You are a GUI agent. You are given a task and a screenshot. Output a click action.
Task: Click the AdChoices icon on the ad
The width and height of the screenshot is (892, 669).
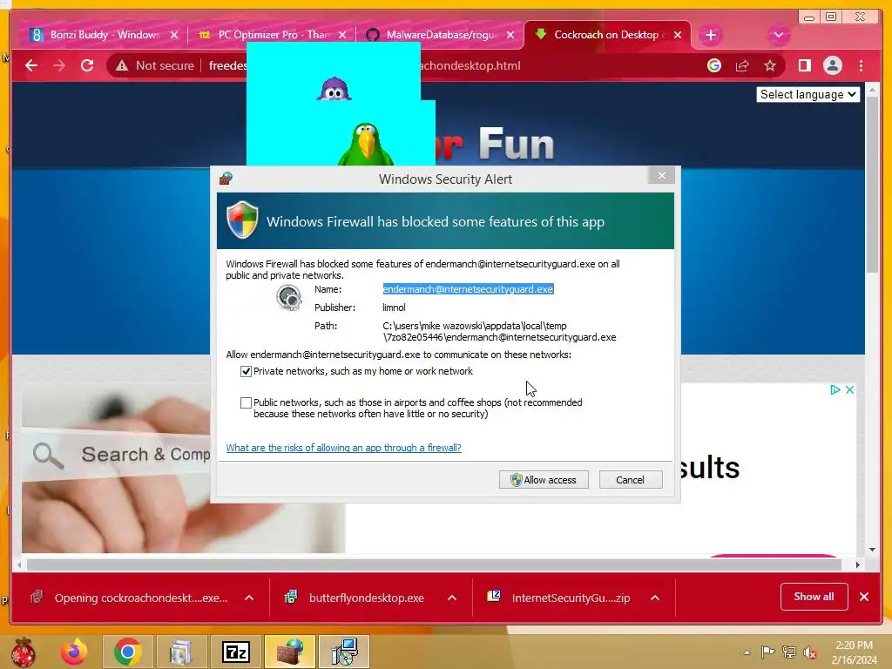pyautogui.click(x=835, y=389)
